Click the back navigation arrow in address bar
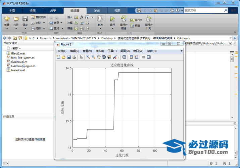The width and height of the screenshot is (240, 168). pyautogui.click(x=5, y=38)
